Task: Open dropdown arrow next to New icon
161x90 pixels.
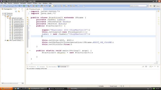Action: [4, 6]
